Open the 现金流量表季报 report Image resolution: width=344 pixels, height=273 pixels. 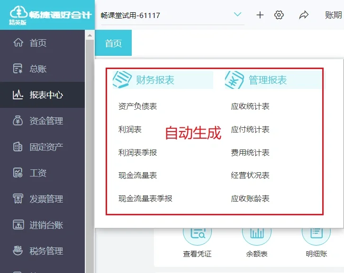click(145, 198)
